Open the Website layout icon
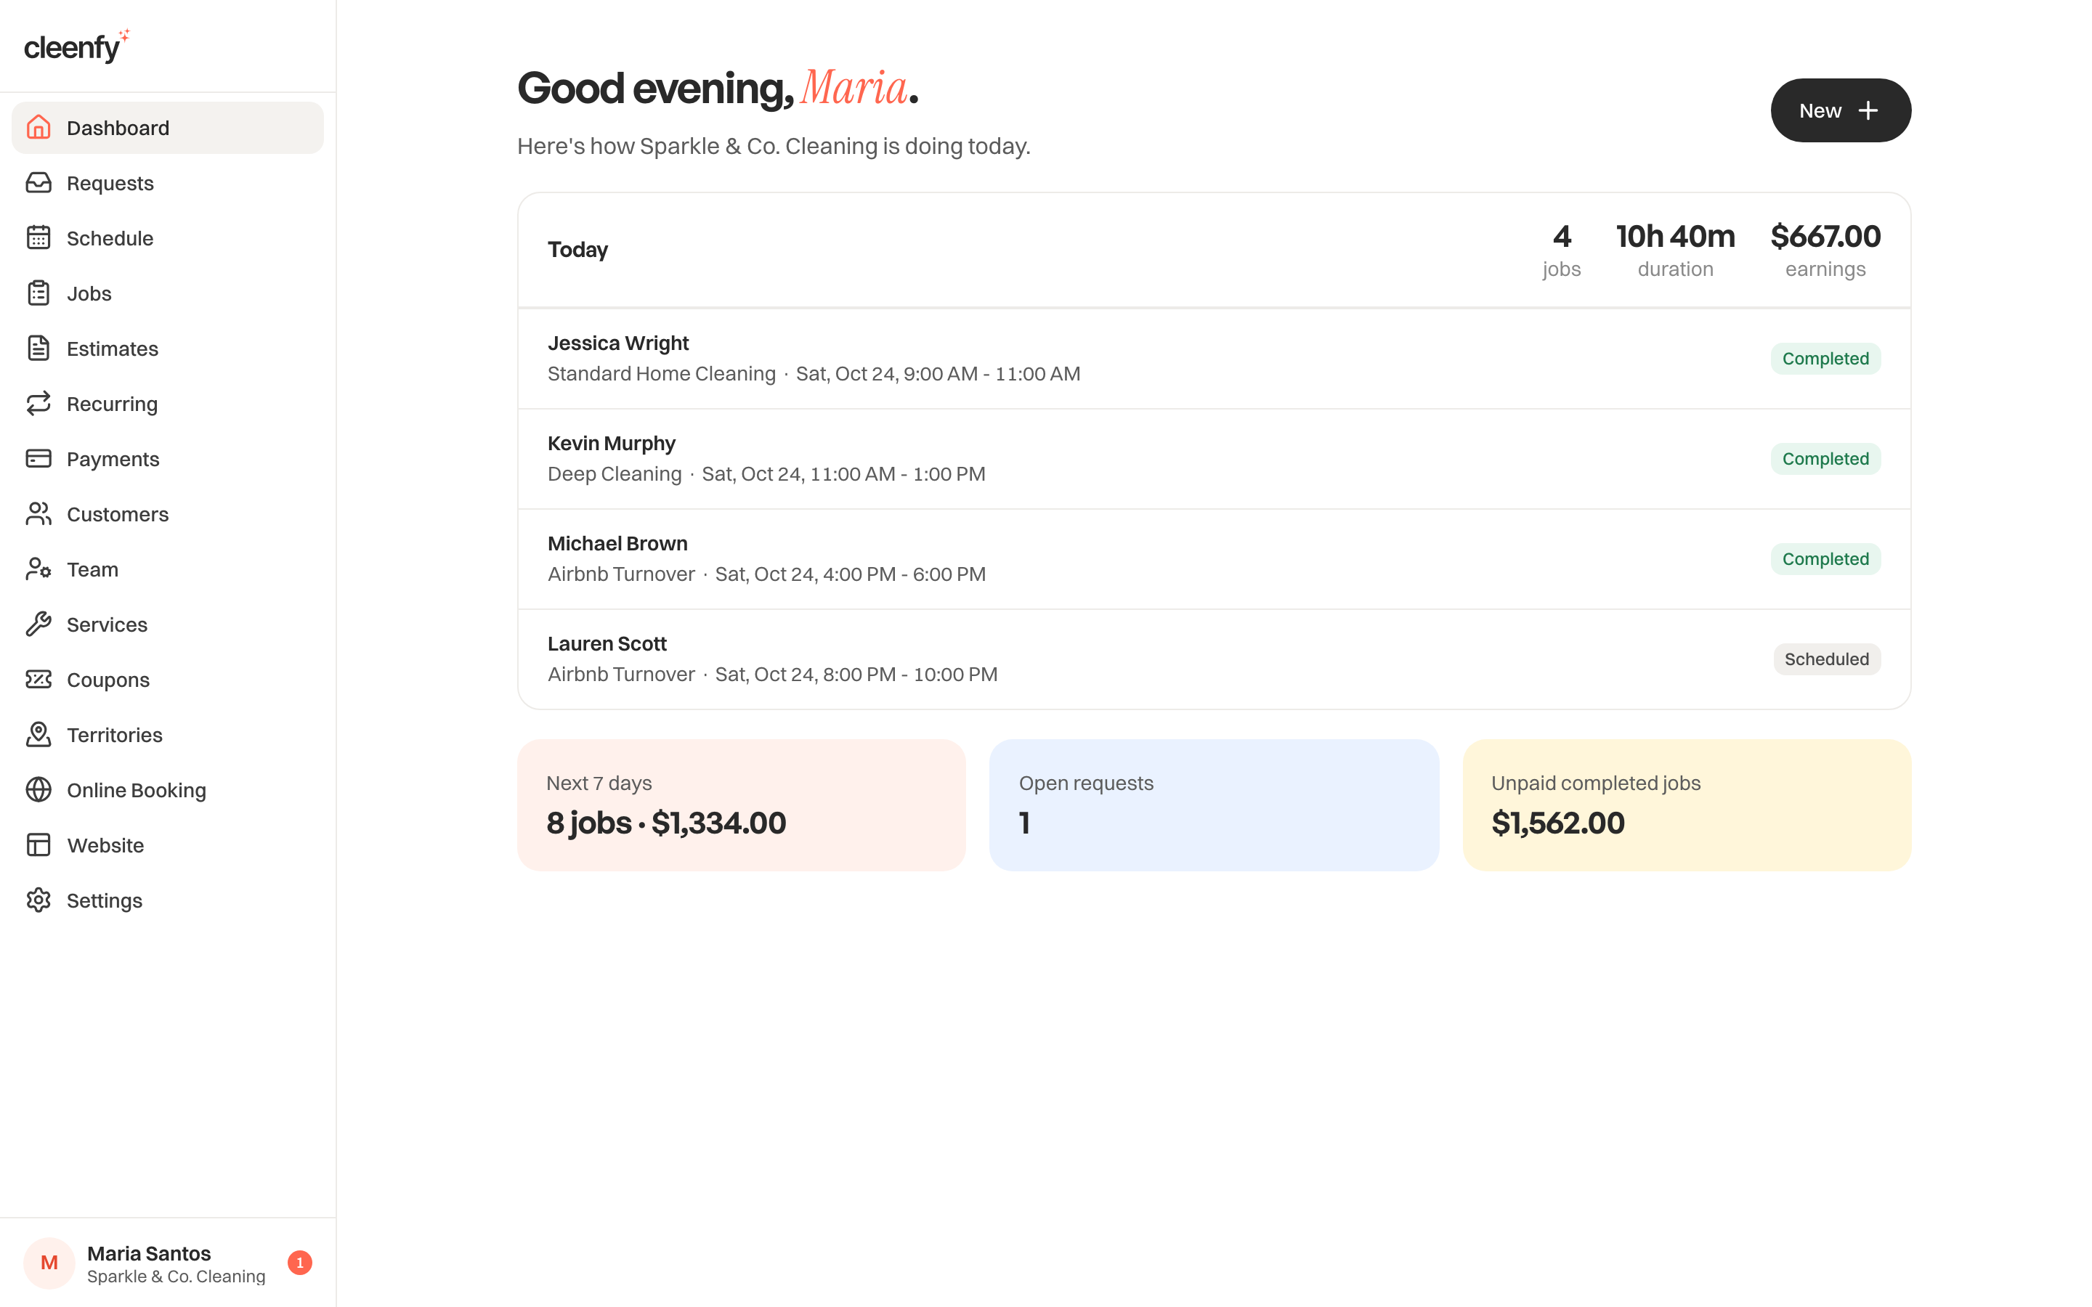Screen dimensions: 2092x1307 [x=38, y=844]
